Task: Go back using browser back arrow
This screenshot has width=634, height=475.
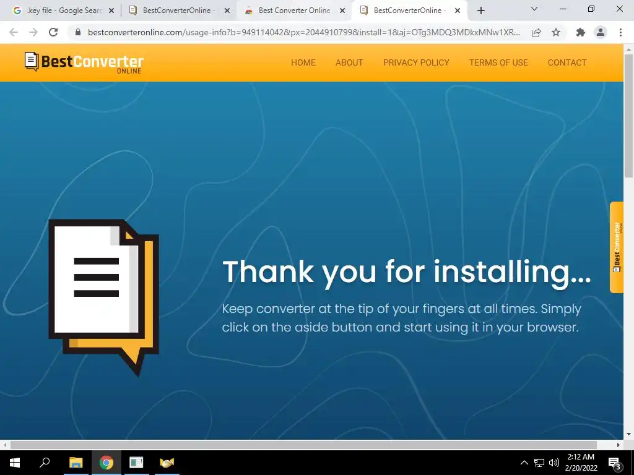Action: (x=14, y=32)
